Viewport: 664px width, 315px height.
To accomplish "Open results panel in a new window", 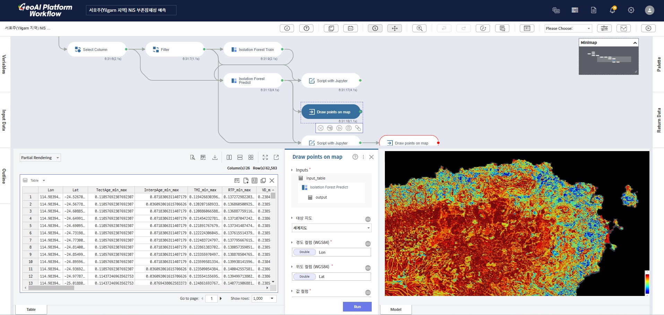I will point(276,157).
